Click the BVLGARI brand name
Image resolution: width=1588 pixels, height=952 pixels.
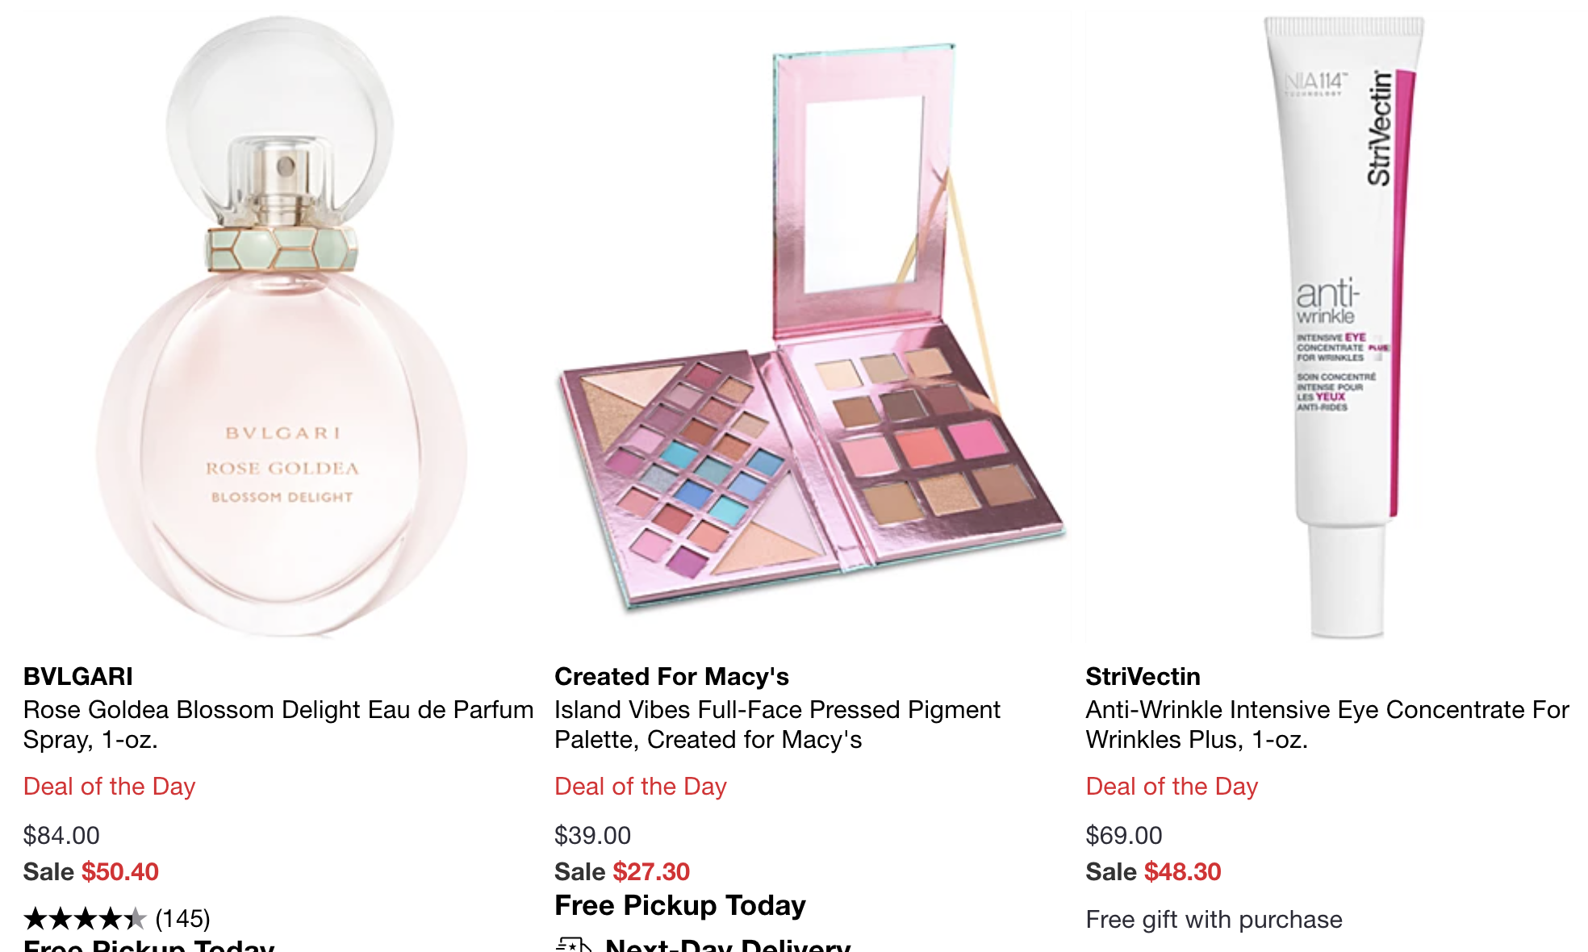[78, 676]
